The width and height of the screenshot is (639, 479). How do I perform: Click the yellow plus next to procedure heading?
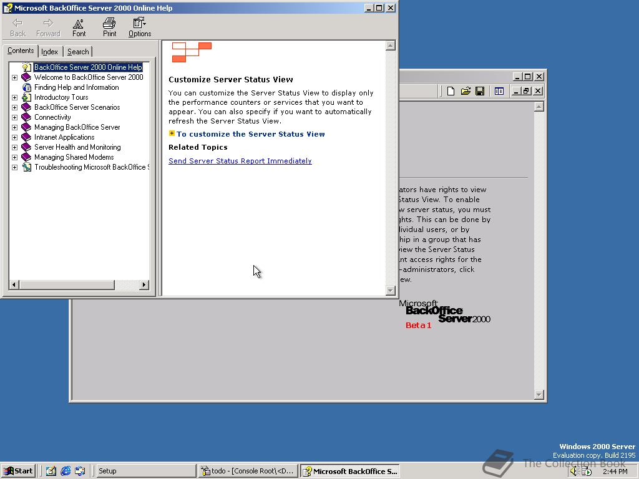pos(172,133)
